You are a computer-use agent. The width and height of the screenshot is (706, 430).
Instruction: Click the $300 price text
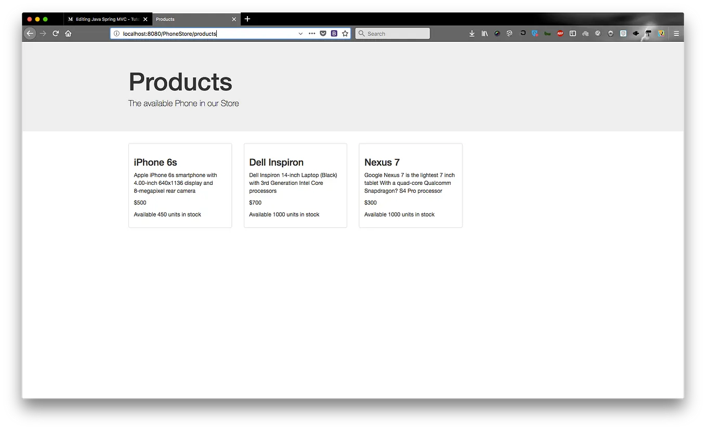pyautogui.click(x=371, y=203)
